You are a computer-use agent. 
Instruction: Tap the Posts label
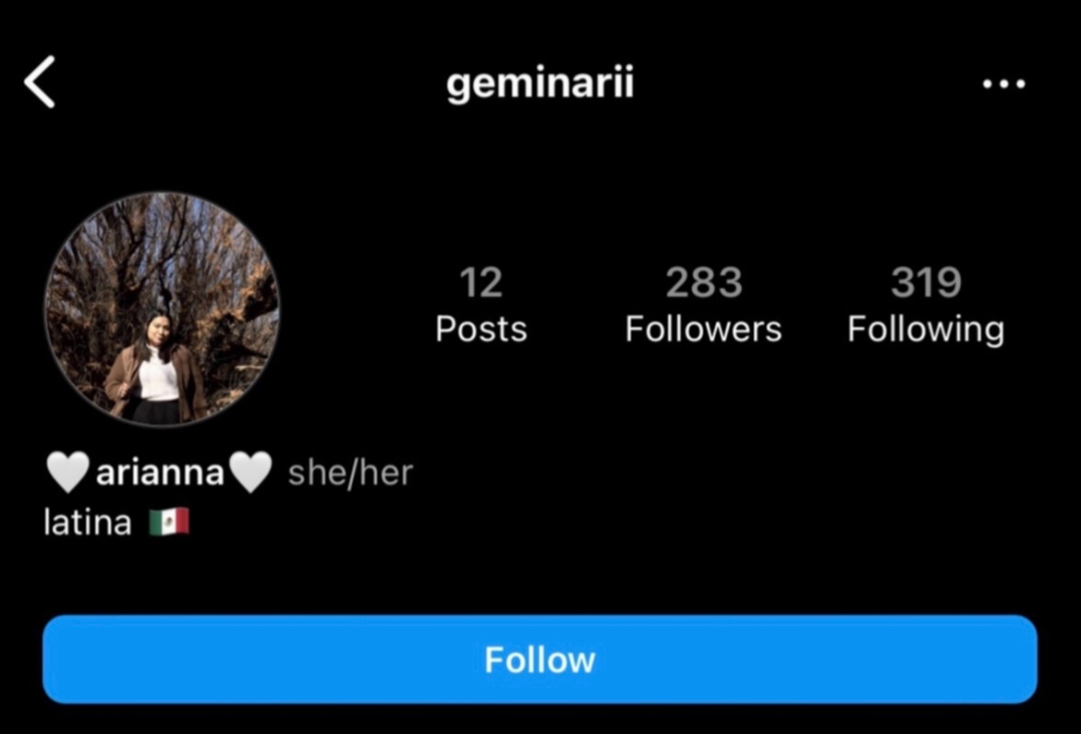click(481, 329)
